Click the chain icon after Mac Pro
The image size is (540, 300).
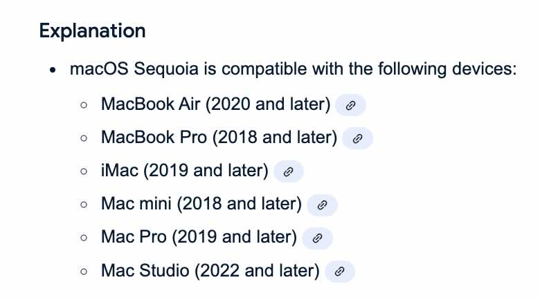(x=317, y=238)
